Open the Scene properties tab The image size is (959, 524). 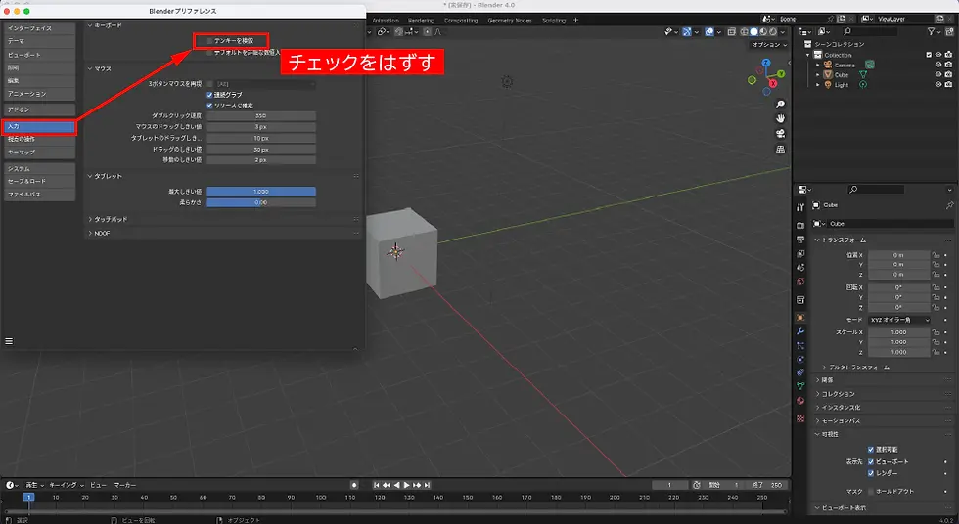click(800, 268)
